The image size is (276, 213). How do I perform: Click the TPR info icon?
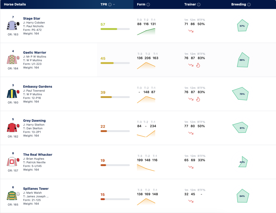coord(110,5)
